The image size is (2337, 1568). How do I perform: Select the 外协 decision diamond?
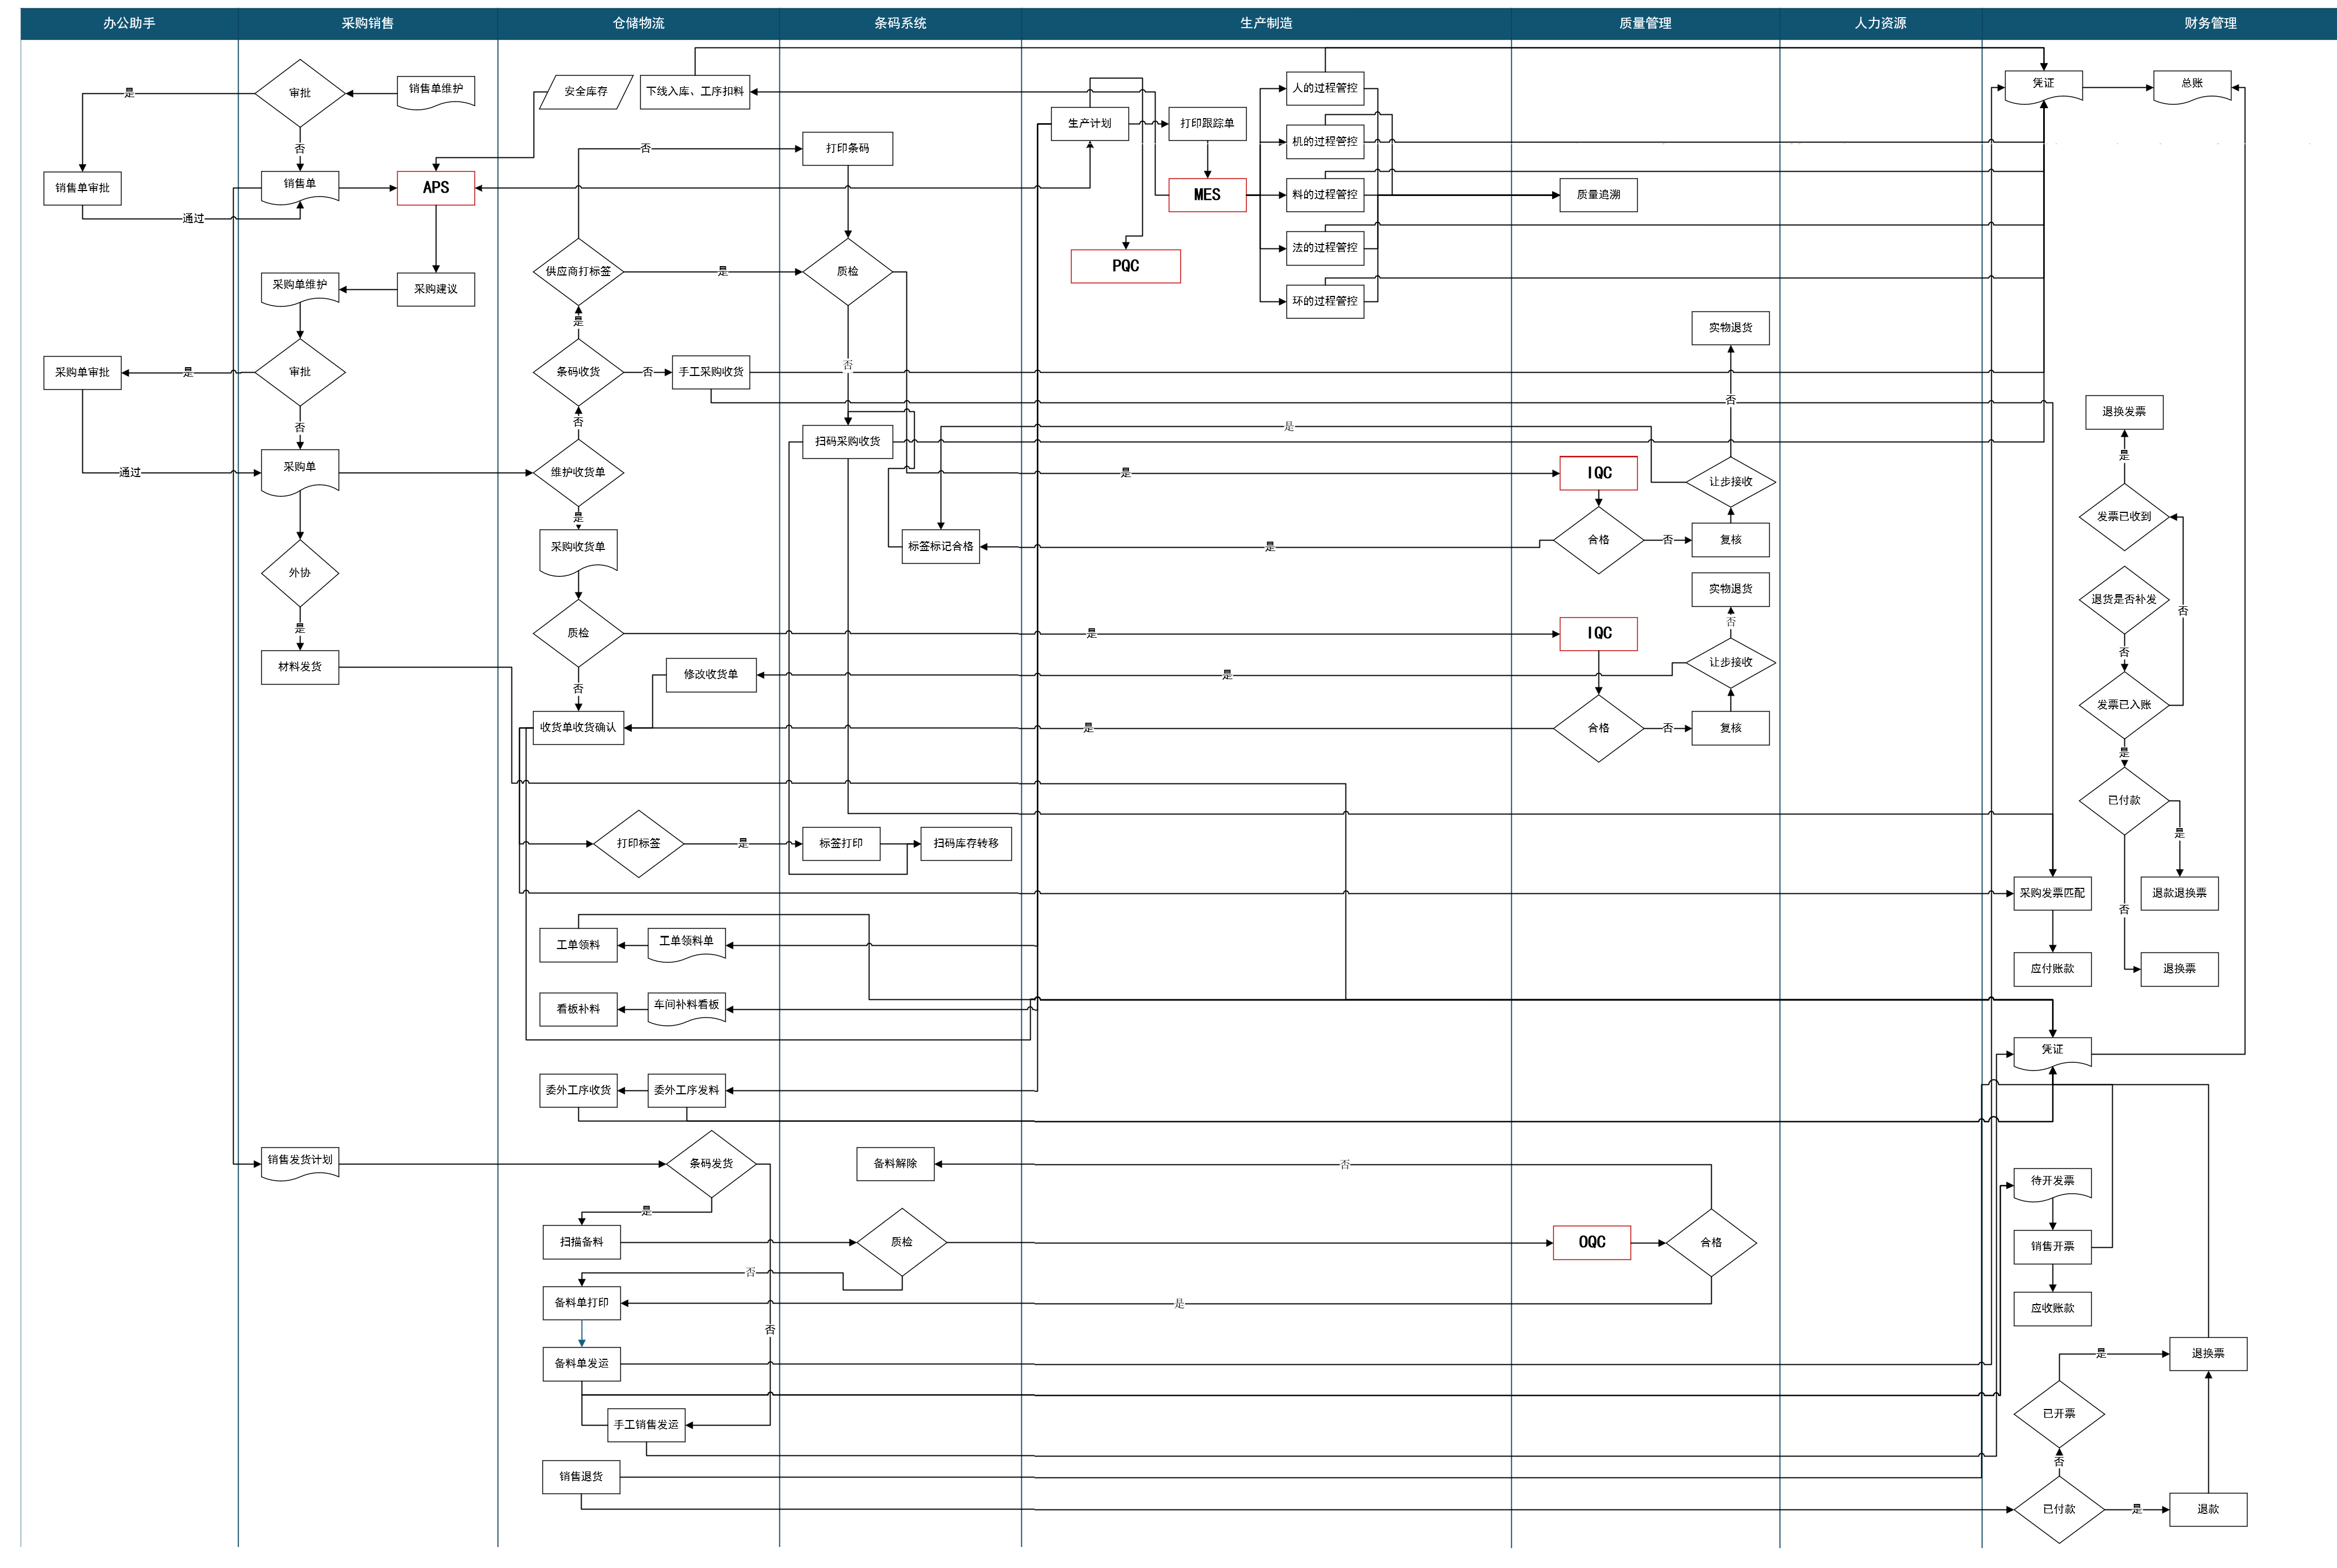point(299,573)
